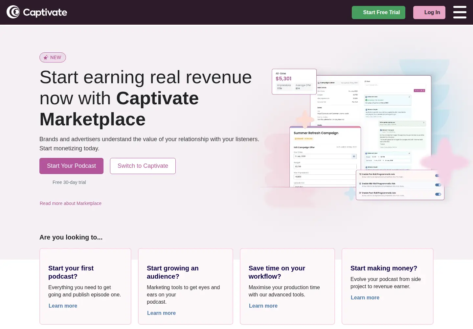Open the hamburger navigation menu
This screenshot has height=329, width=473.
click(x=460, y=12)
